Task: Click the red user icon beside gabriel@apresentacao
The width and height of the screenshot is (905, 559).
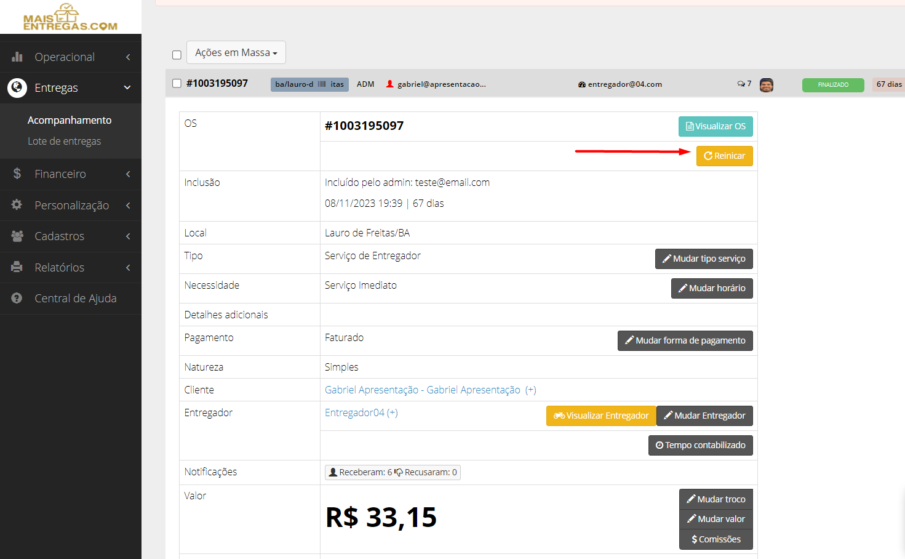Action: coord(389,84)
